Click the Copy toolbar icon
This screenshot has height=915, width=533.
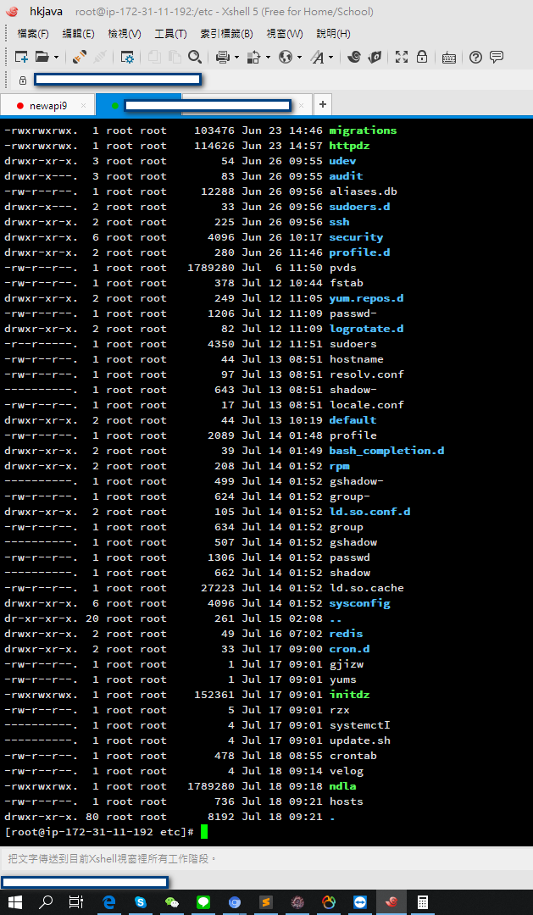coord(155,57)
